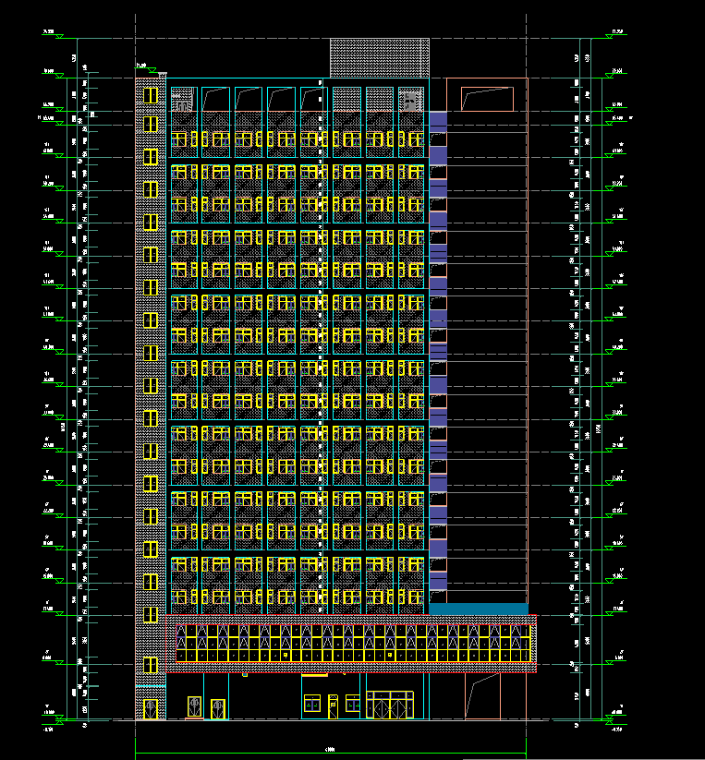Select the hatched top-floor bay at the far right
Viewport: 705px width, 760px height.
pyautogui.click(x=411, y=100)
